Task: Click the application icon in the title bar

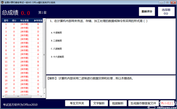Action: pos(2,2)
